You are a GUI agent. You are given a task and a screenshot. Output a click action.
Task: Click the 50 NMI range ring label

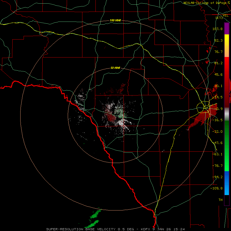[115, 68]
